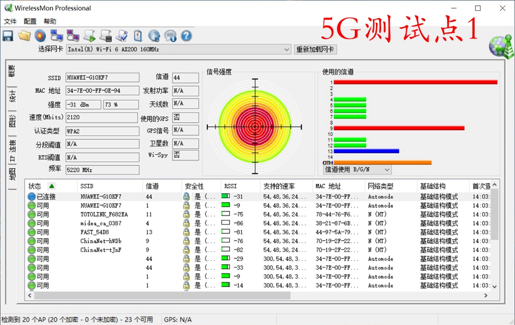Stop logging using the scroll-with-stop icon

106,35
